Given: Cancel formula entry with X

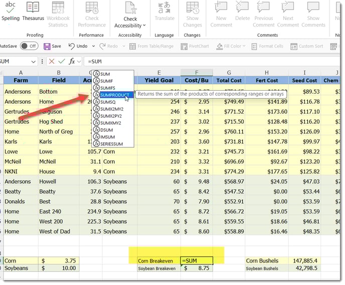Looking at the screenshot, I should pyautogui.click(x=52, y=61).
